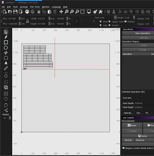Select the Draw Lines pencil tool
The image size is (154, 156).
[x=6, y=37]
